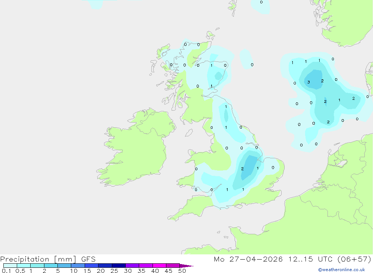Select the '30' legend scale label
Screen dimensions: 373x273
click(x=128, y=271)
